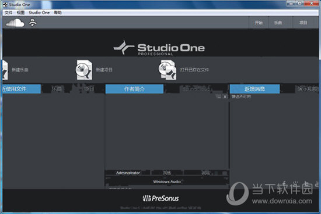
Task: Select the 乐曲 tab in recent files panel
Action: [x=57, y=89]
